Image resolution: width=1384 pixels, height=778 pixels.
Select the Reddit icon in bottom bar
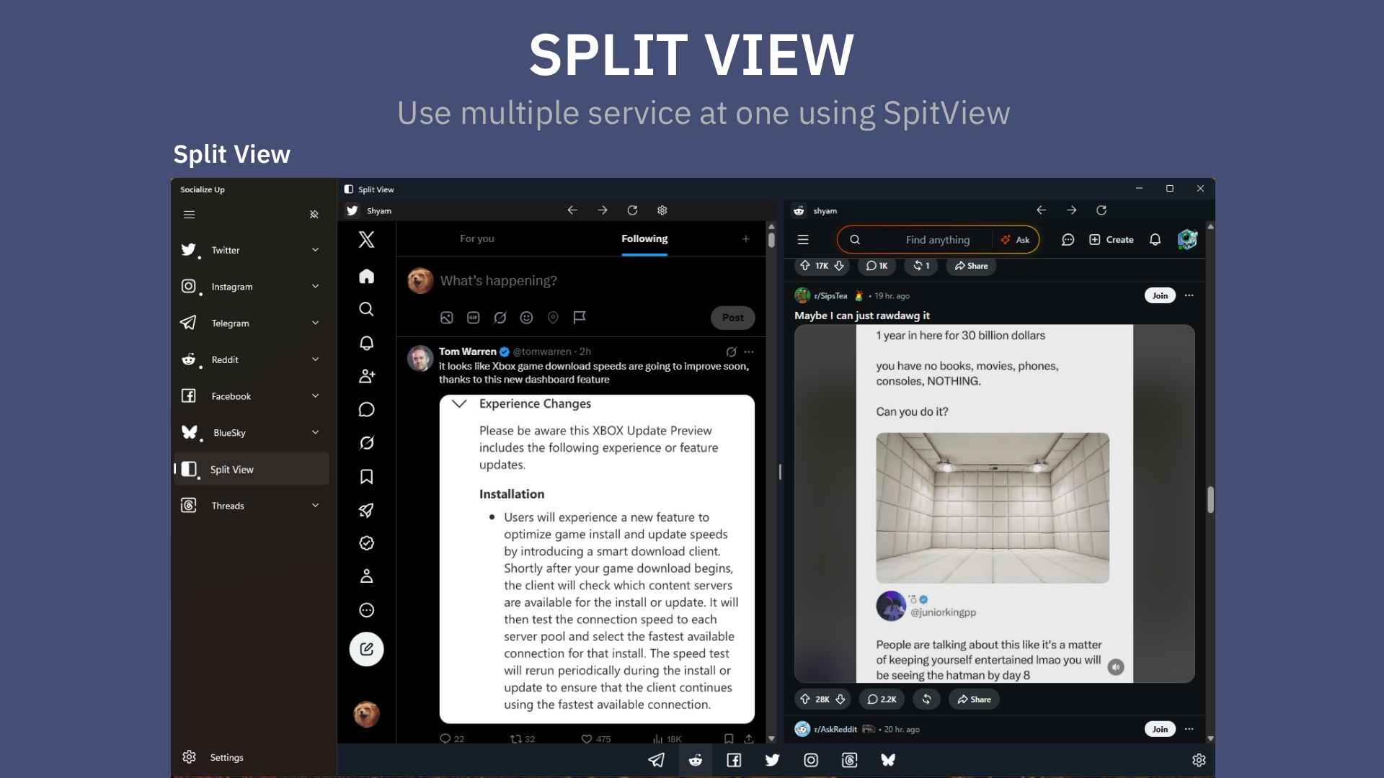696,760
